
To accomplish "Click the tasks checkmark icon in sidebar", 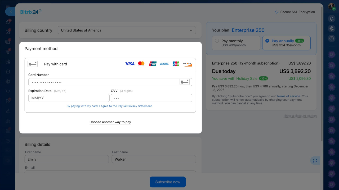I will click(x=8, y=32).
